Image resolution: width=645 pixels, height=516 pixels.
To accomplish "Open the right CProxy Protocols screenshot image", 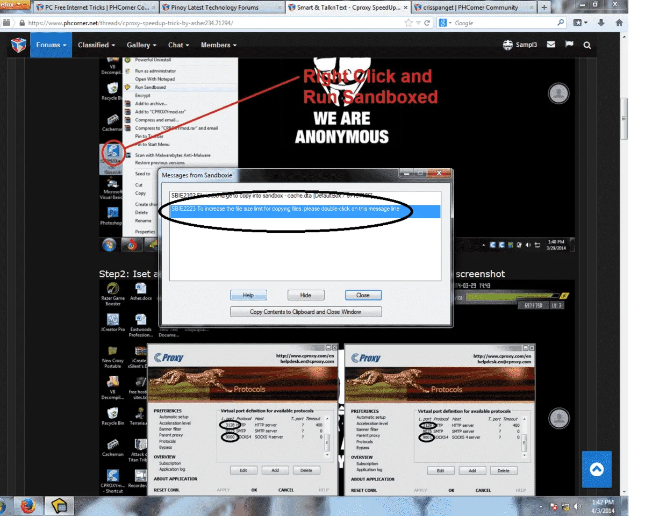I will (x=440, y=419).
